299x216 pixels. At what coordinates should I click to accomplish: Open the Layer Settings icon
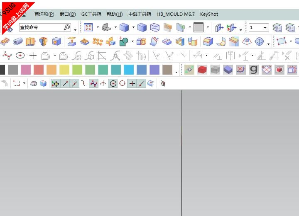pyautogui.click(x=277, y=28)
